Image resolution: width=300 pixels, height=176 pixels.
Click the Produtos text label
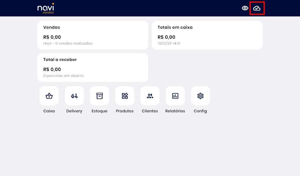pos(125,111)
